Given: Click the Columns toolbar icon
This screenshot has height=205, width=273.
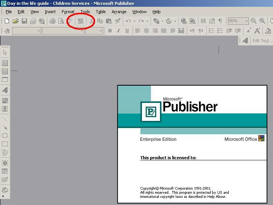Looking at the screenshot, I should pos(203,21).
